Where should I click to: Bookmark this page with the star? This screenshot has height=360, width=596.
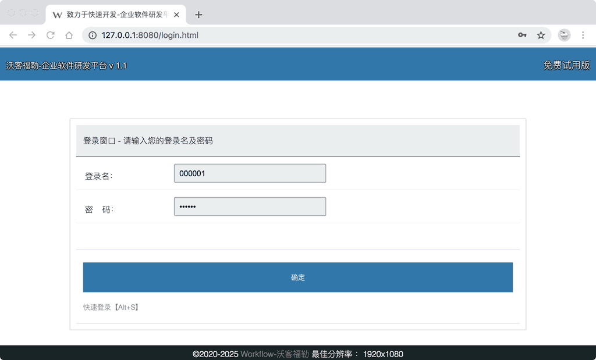tap(541, 35)
